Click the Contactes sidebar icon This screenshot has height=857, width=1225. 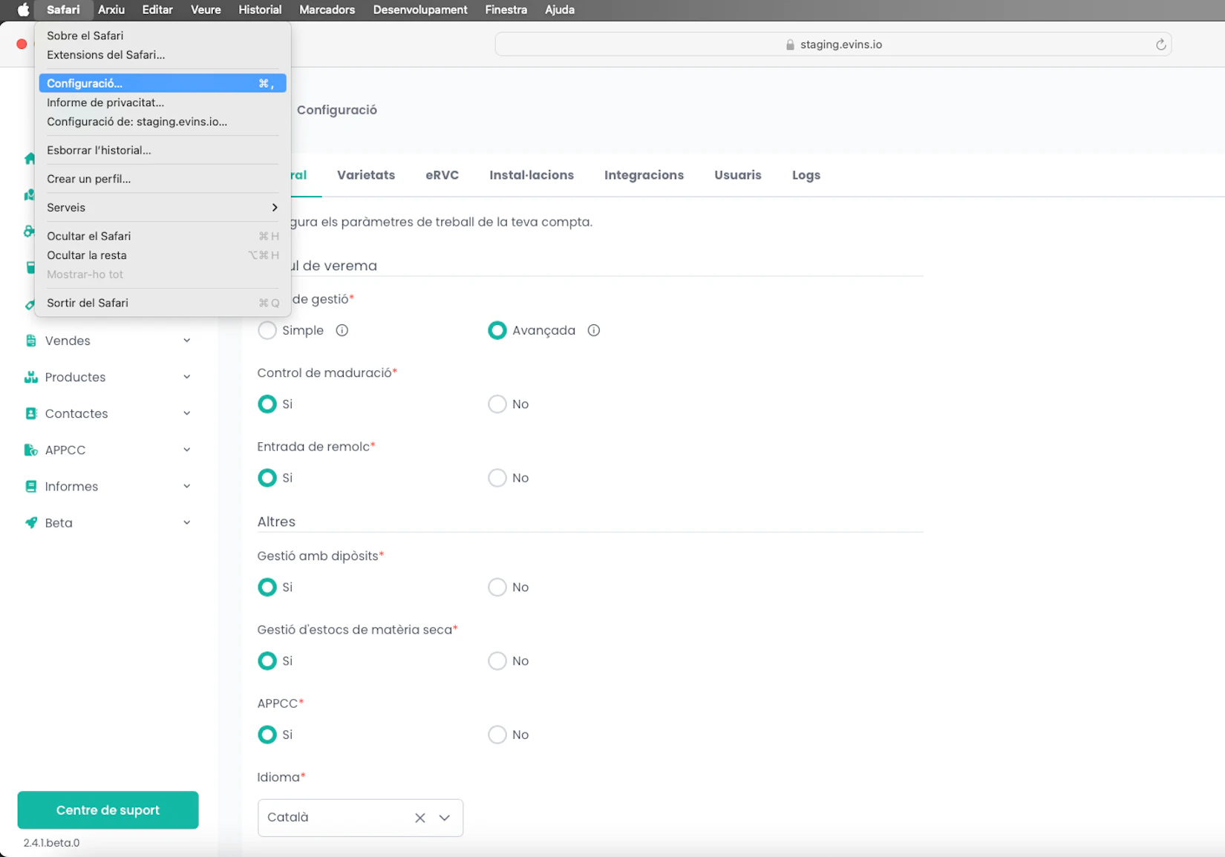30,413
